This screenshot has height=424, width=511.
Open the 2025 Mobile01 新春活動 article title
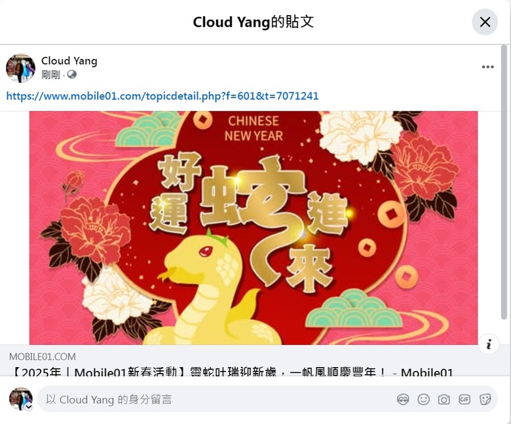click(x=231, y=372)
